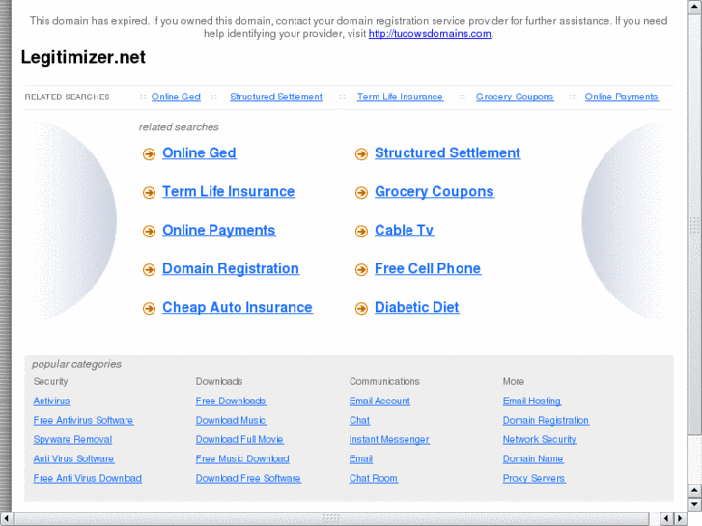
Task: Open the Free Cell Phone link
Action: pyautogui.click(x=427, y=269)
